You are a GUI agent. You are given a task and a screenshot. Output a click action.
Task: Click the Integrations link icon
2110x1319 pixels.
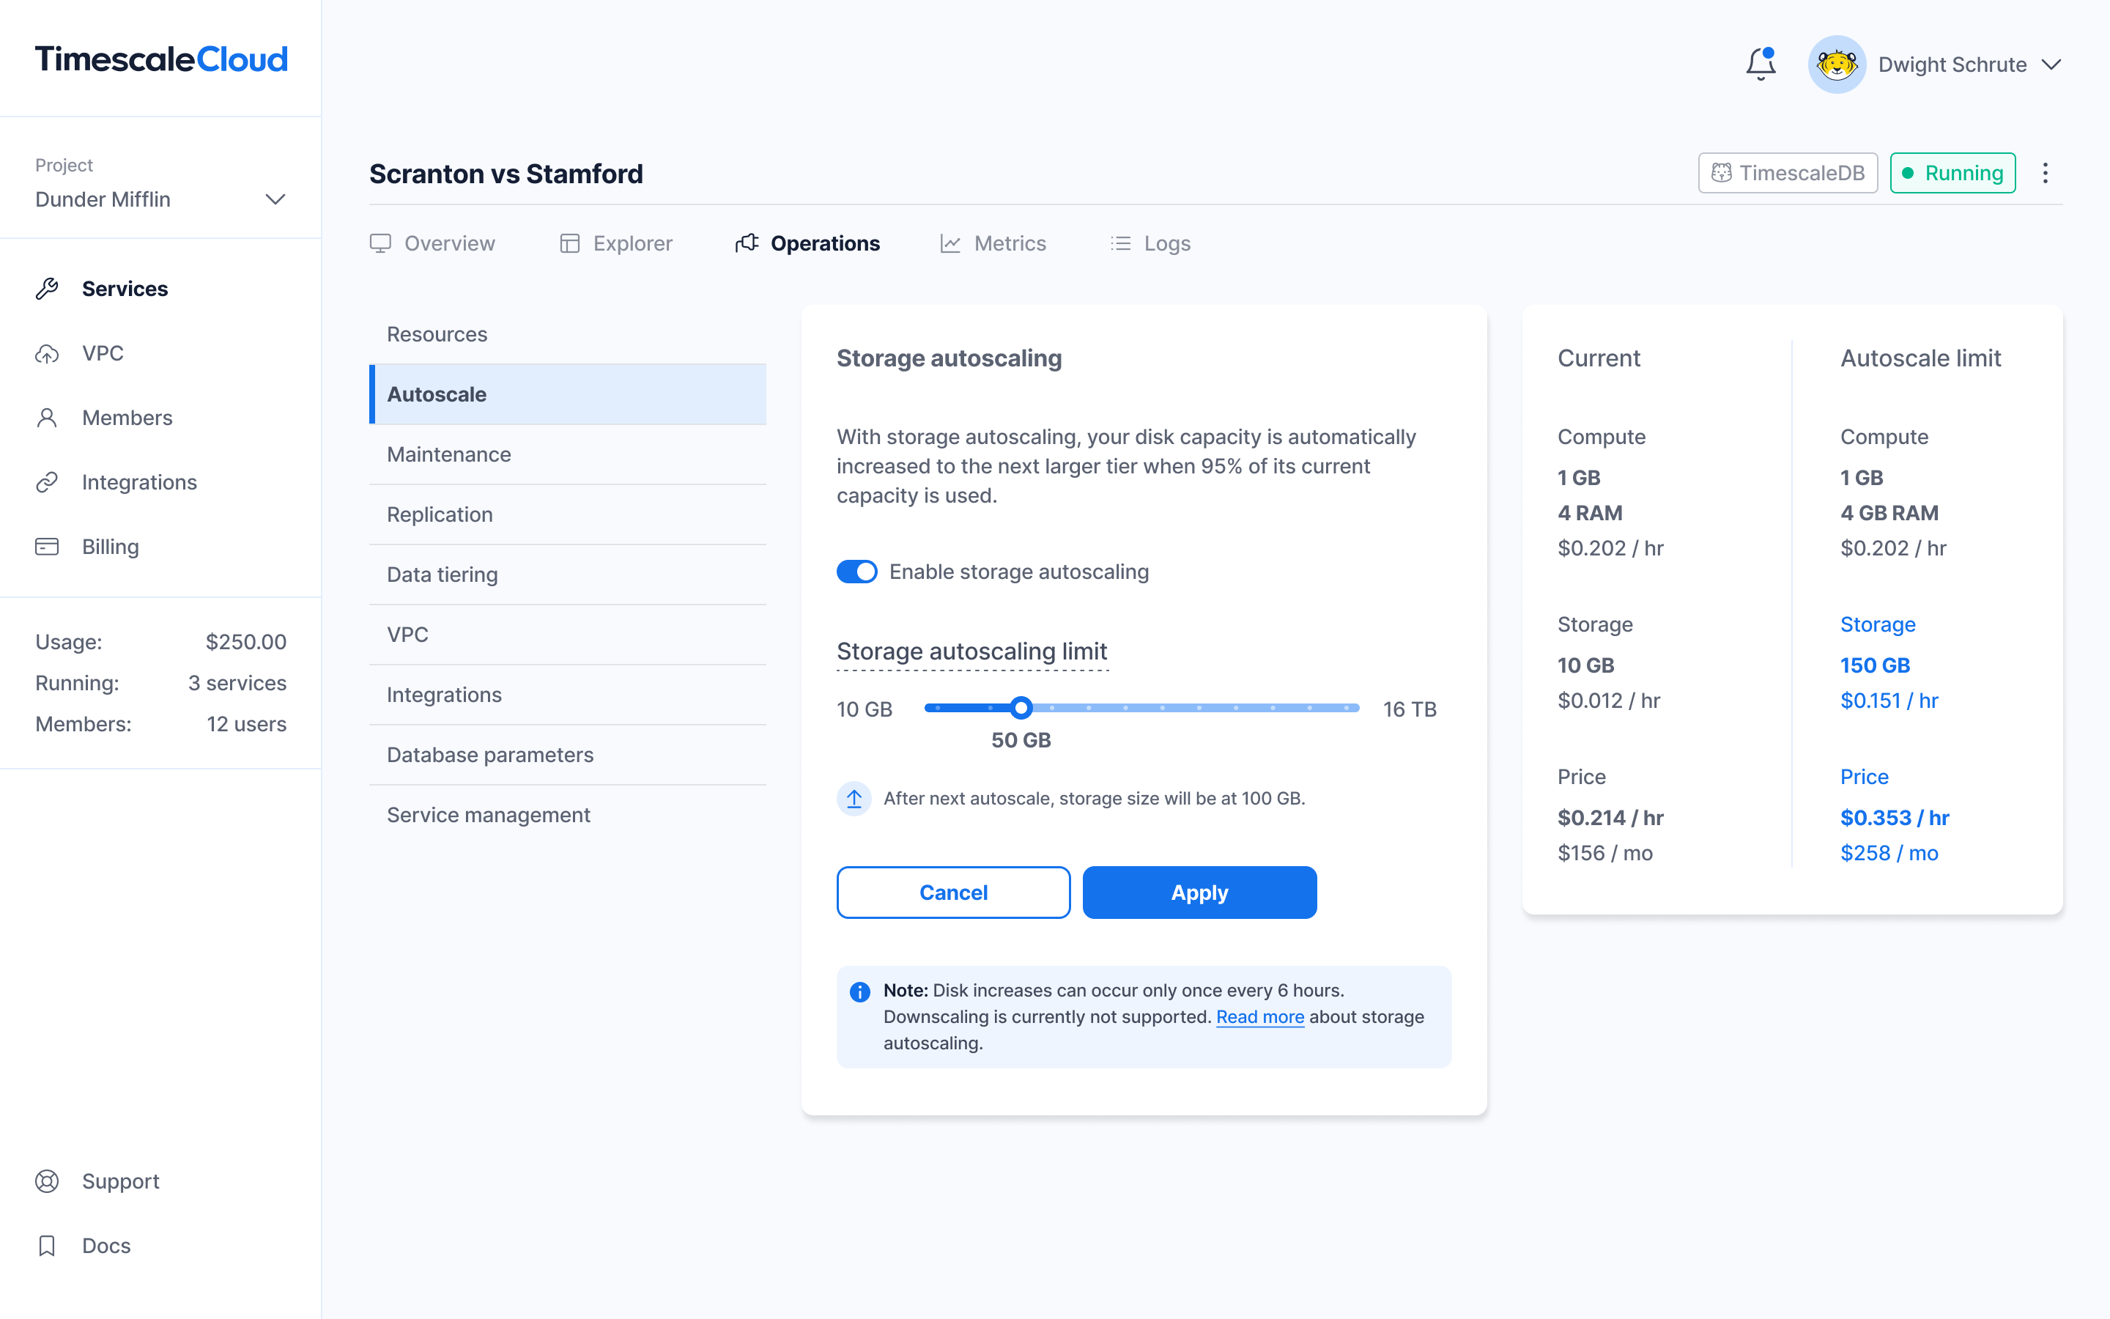[47, 482]
